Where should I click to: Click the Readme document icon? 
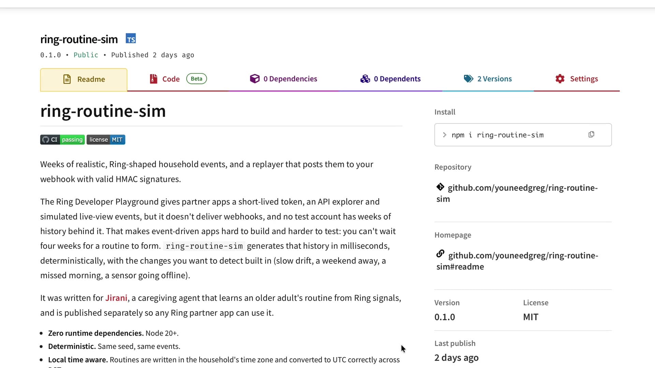67,79
